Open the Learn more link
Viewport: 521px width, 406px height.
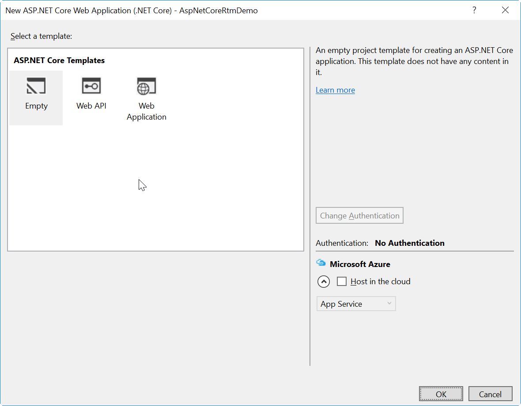click(335, 90)
